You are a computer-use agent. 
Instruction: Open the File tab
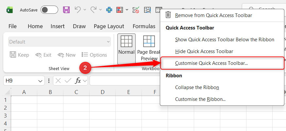point(13,26)
